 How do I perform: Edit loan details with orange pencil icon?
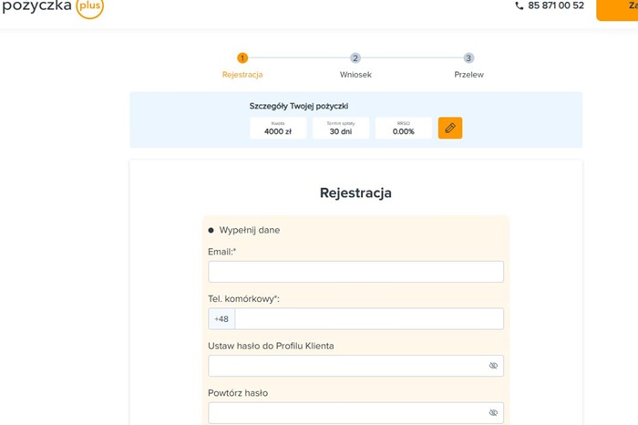[x=449, y=128]
